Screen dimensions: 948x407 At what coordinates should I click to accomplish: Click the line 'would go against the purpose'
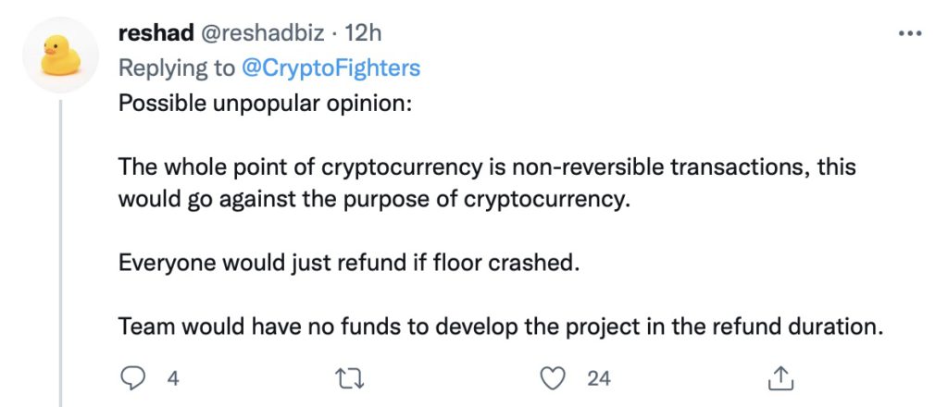pyautogui.click(x=374, y=200)
